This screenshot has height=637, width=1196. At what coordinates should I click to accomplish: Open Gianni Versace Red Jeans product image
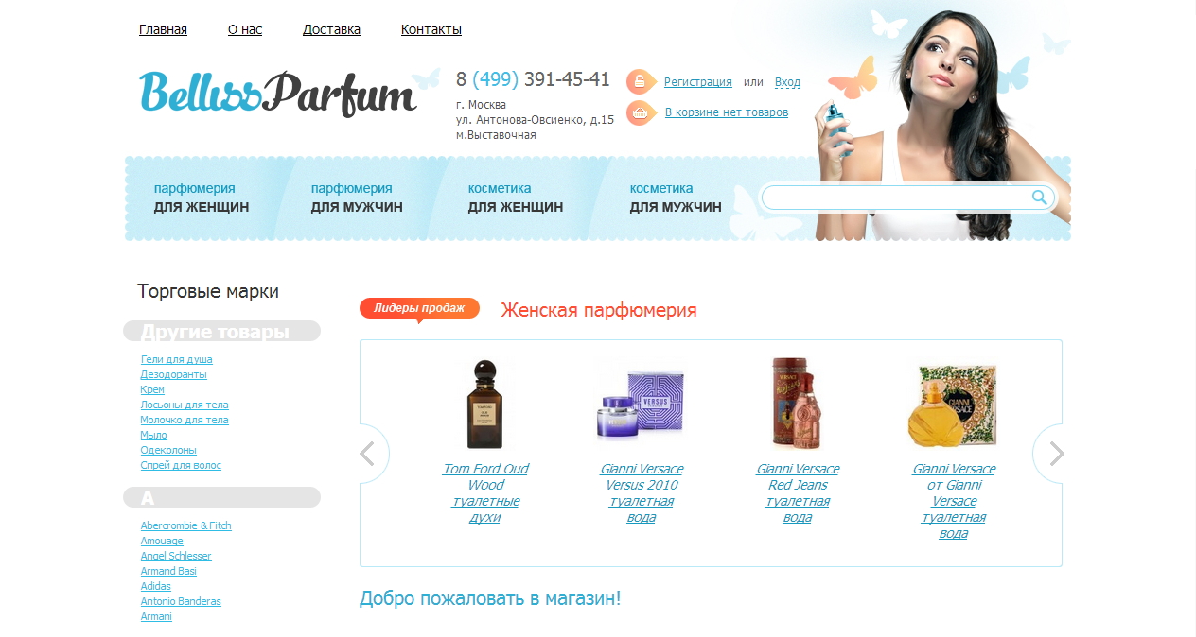[x=797, y=404]
